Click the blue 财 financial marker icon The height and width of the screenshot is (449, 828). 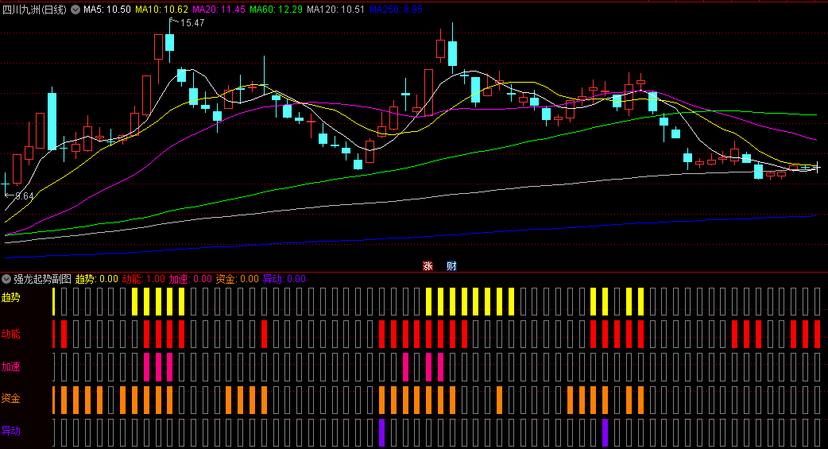(x=451, y=265)
